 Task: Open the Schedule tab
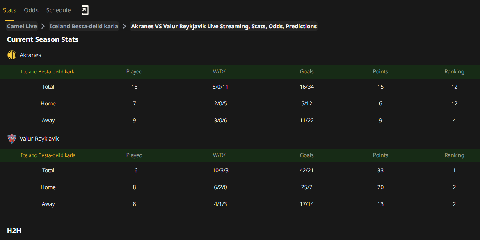59,10
